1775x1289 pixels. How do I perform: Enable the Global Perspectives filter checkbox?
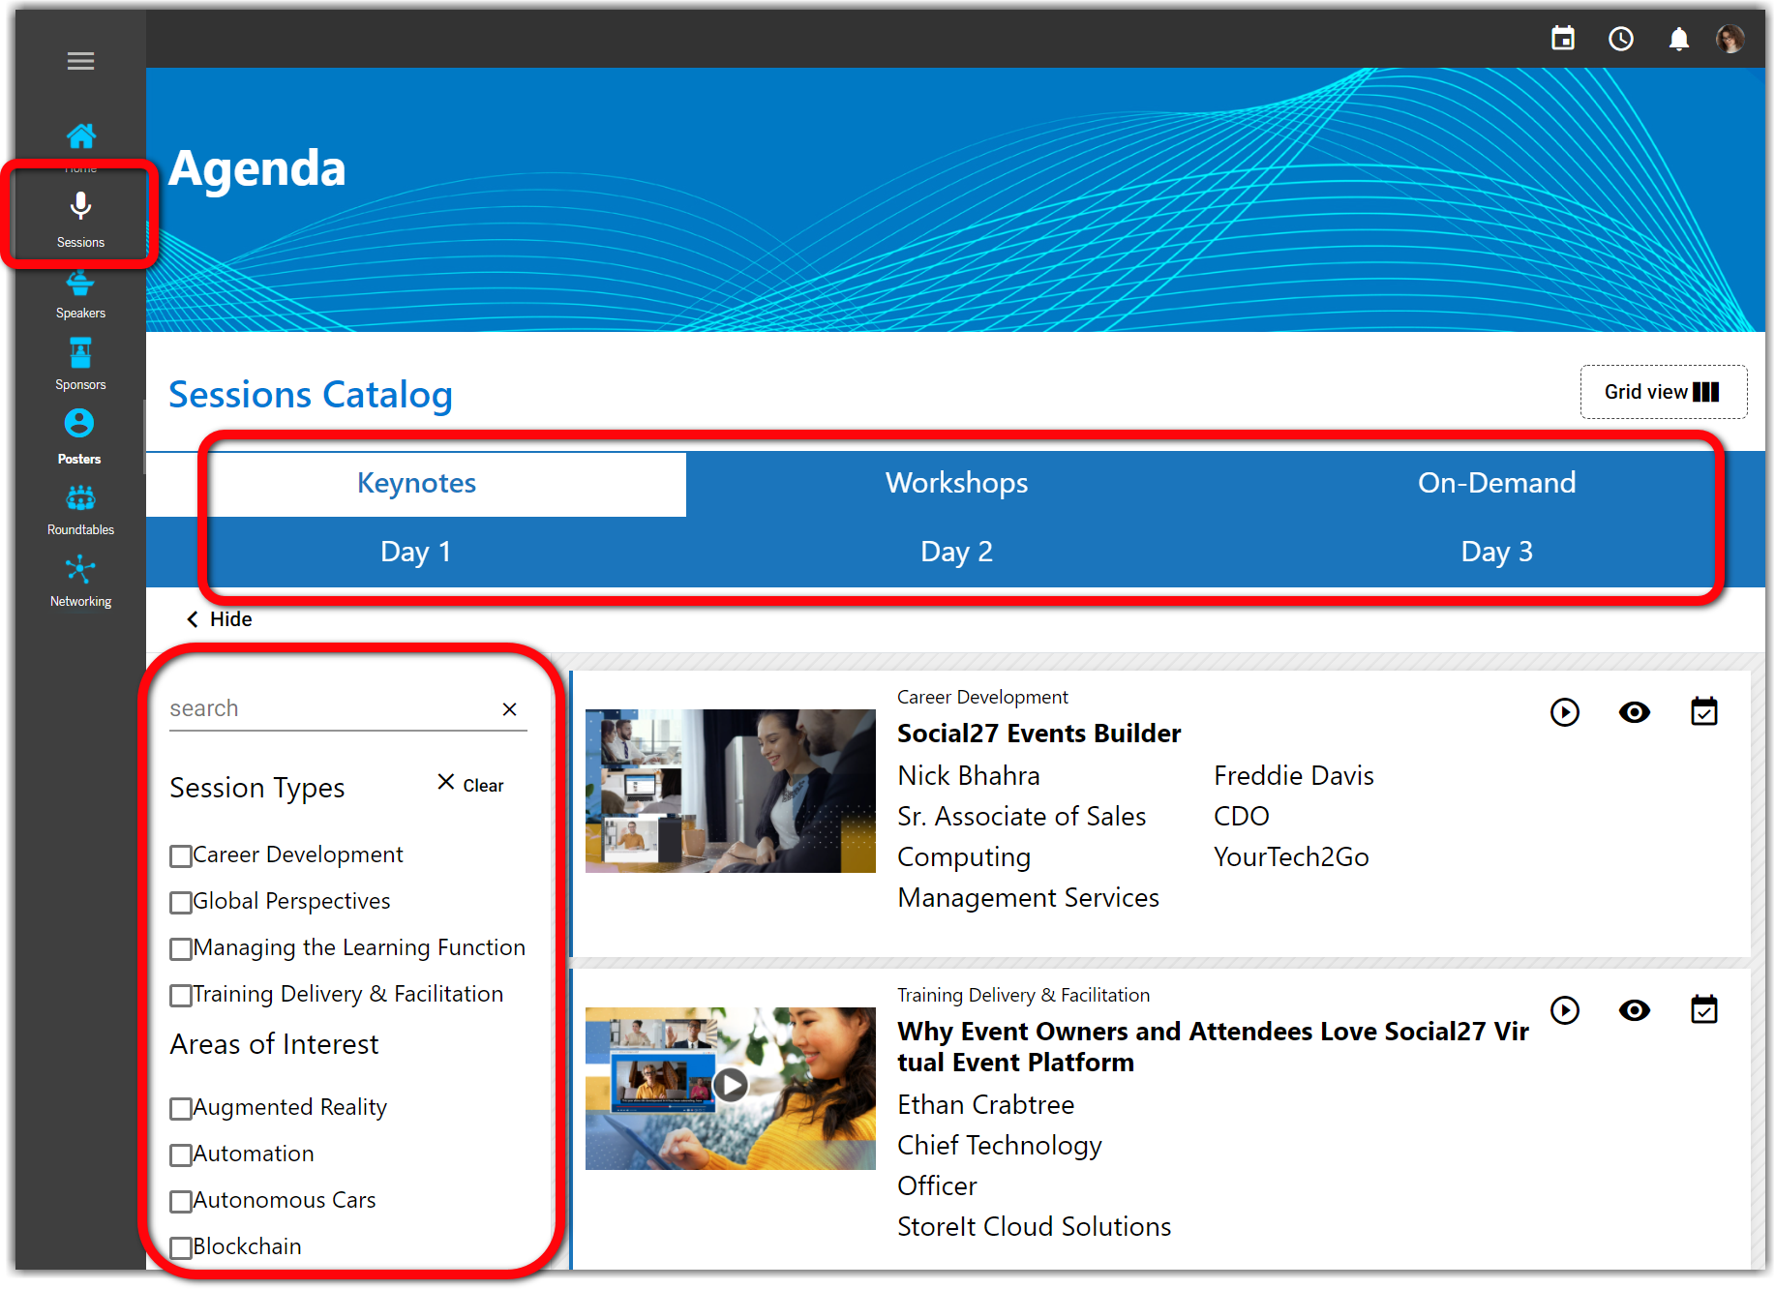click(180, 903)
